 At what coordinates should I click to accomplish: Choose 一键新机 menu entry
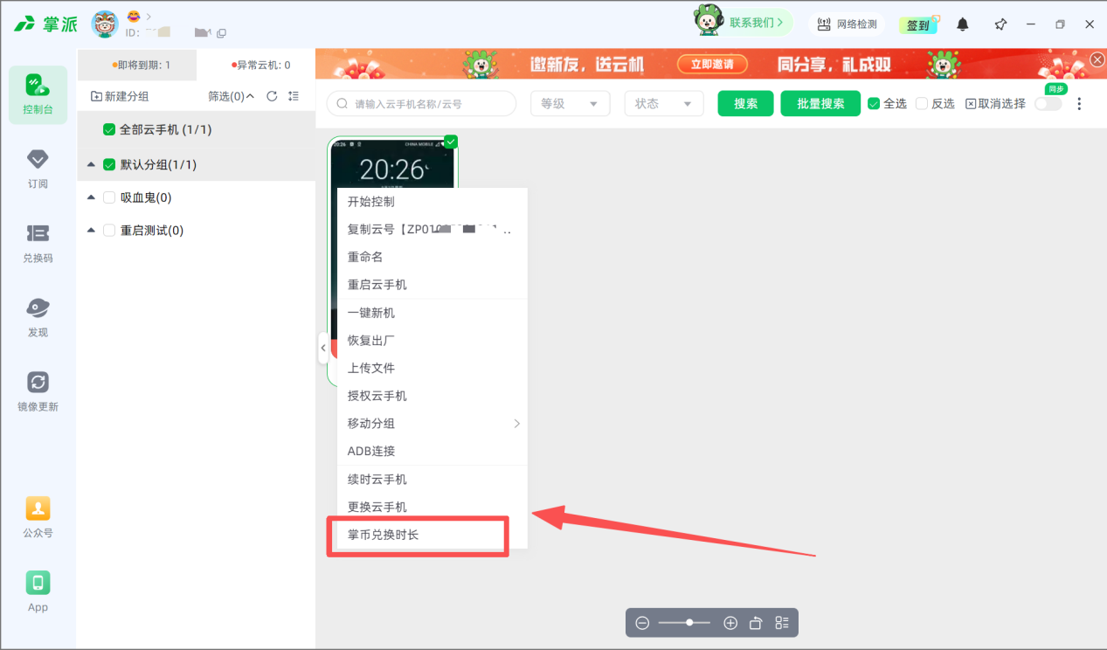(432, 313)
